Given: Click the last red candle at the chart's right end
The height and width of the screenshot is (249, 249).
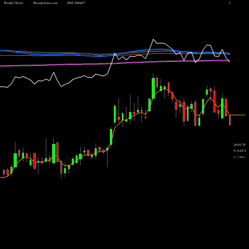Looking at the screenshot, I should point(230,121).
